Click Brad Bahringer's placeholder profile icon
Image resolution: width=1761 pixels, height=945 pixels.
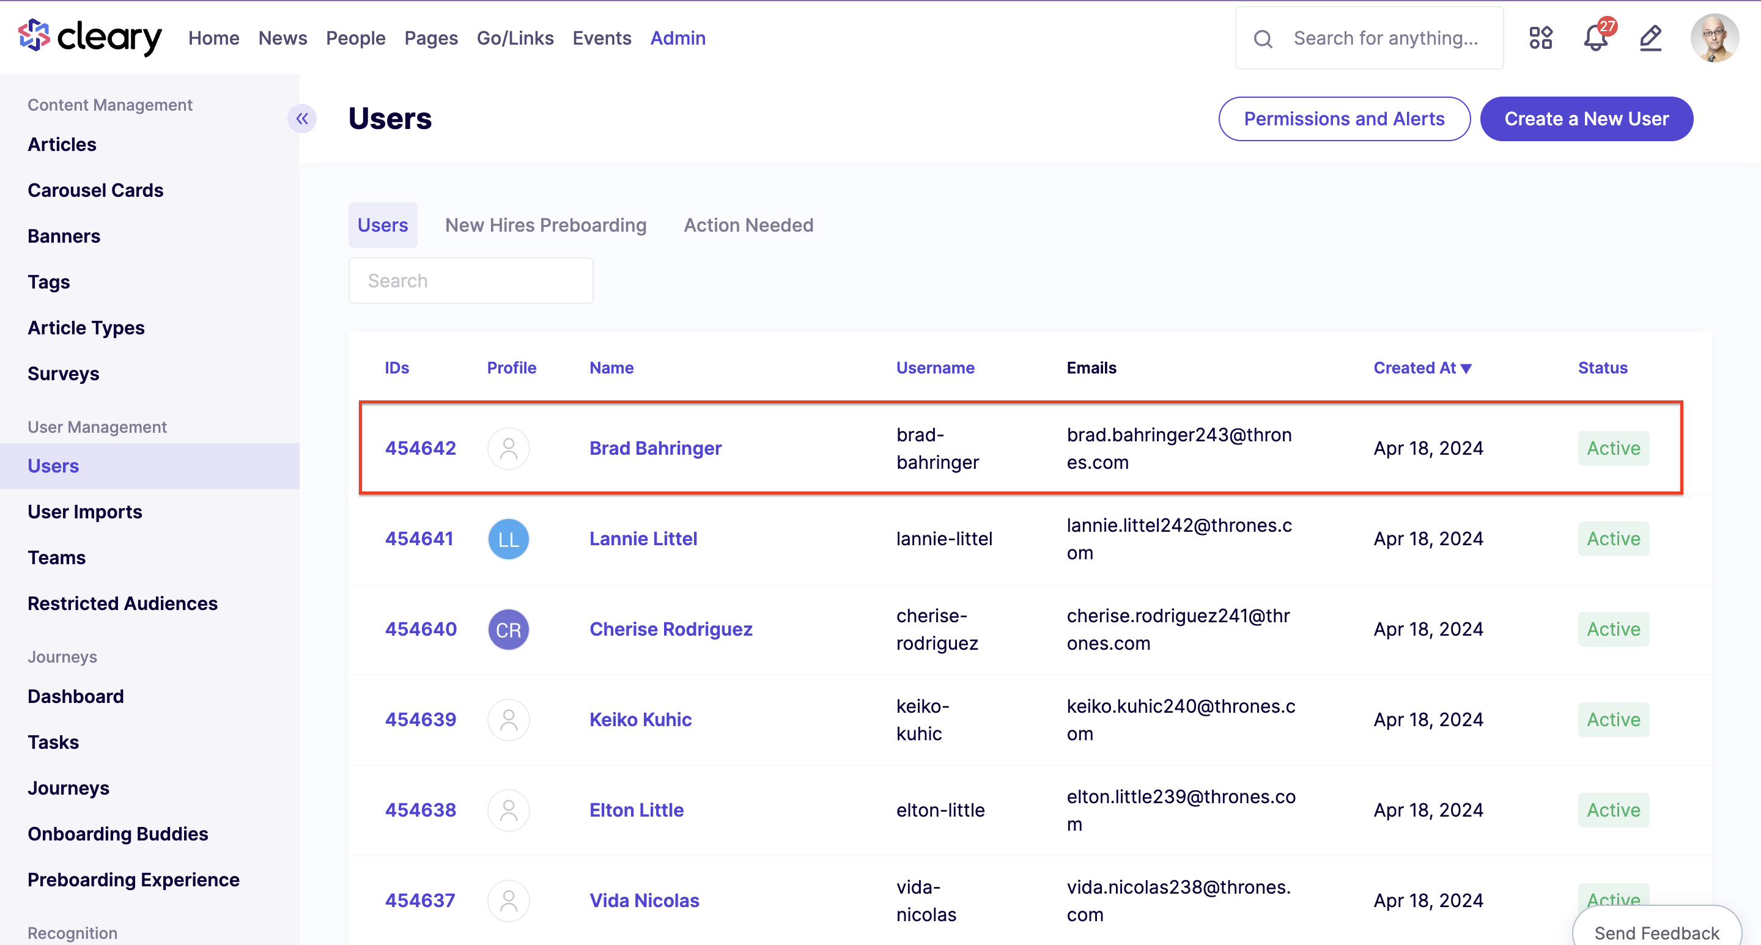509,448
